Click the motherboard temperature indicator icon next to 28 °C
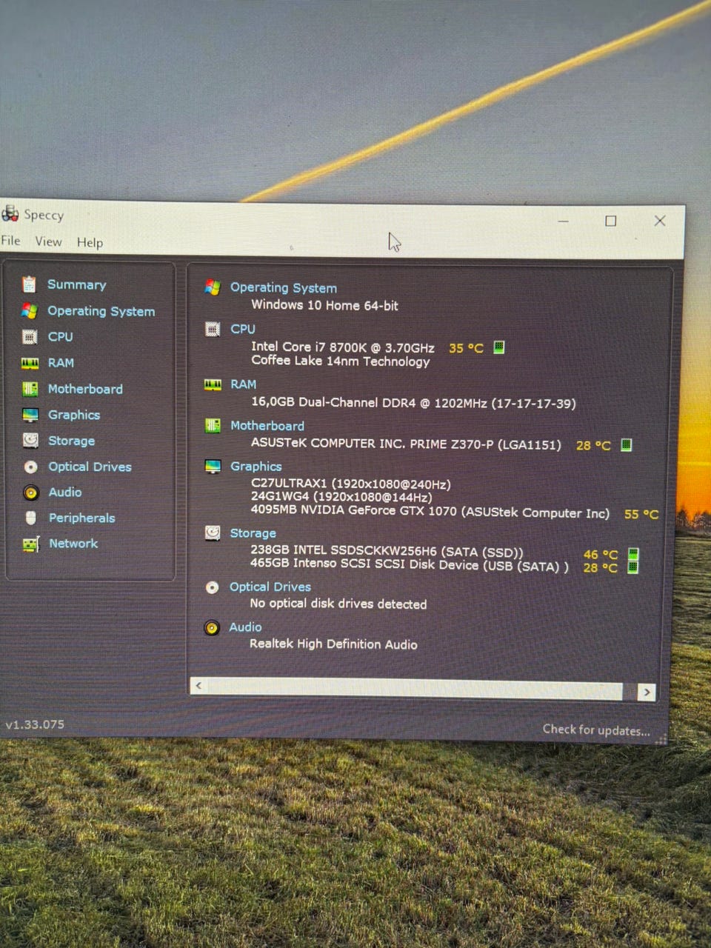 coord(626,445)
